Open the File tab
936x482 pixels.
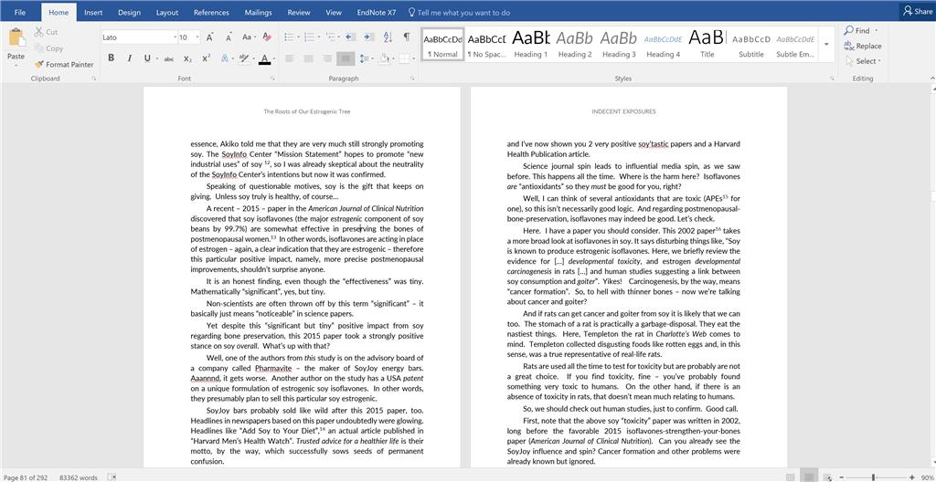(x=20, y=12)
